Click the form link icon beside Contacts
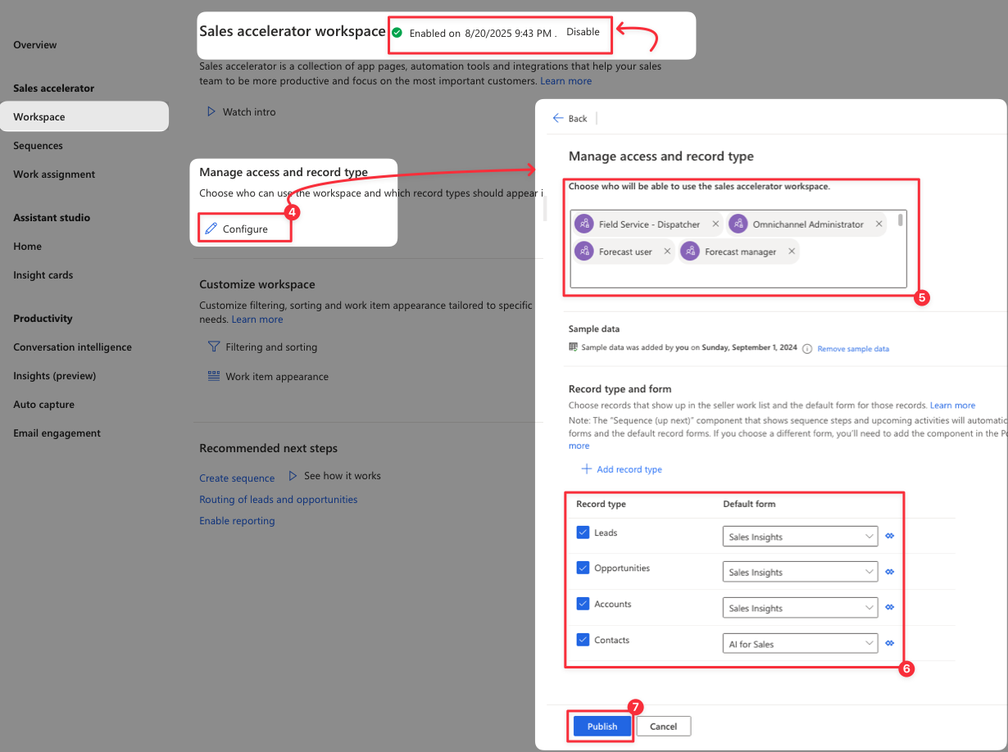1008x752 pixels. click(890, 644)
